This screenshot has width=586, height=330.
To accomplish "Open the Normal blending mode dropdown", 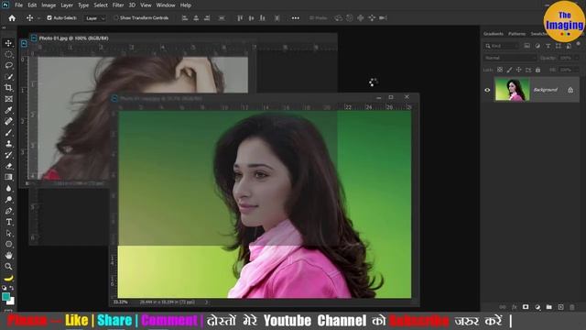I will tap(510, 58).
